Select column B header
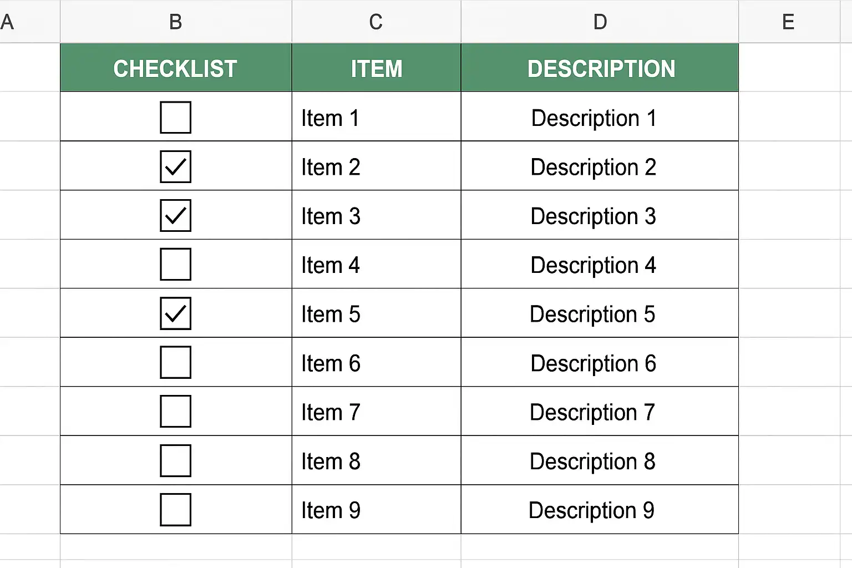 [x=175, y=22]
